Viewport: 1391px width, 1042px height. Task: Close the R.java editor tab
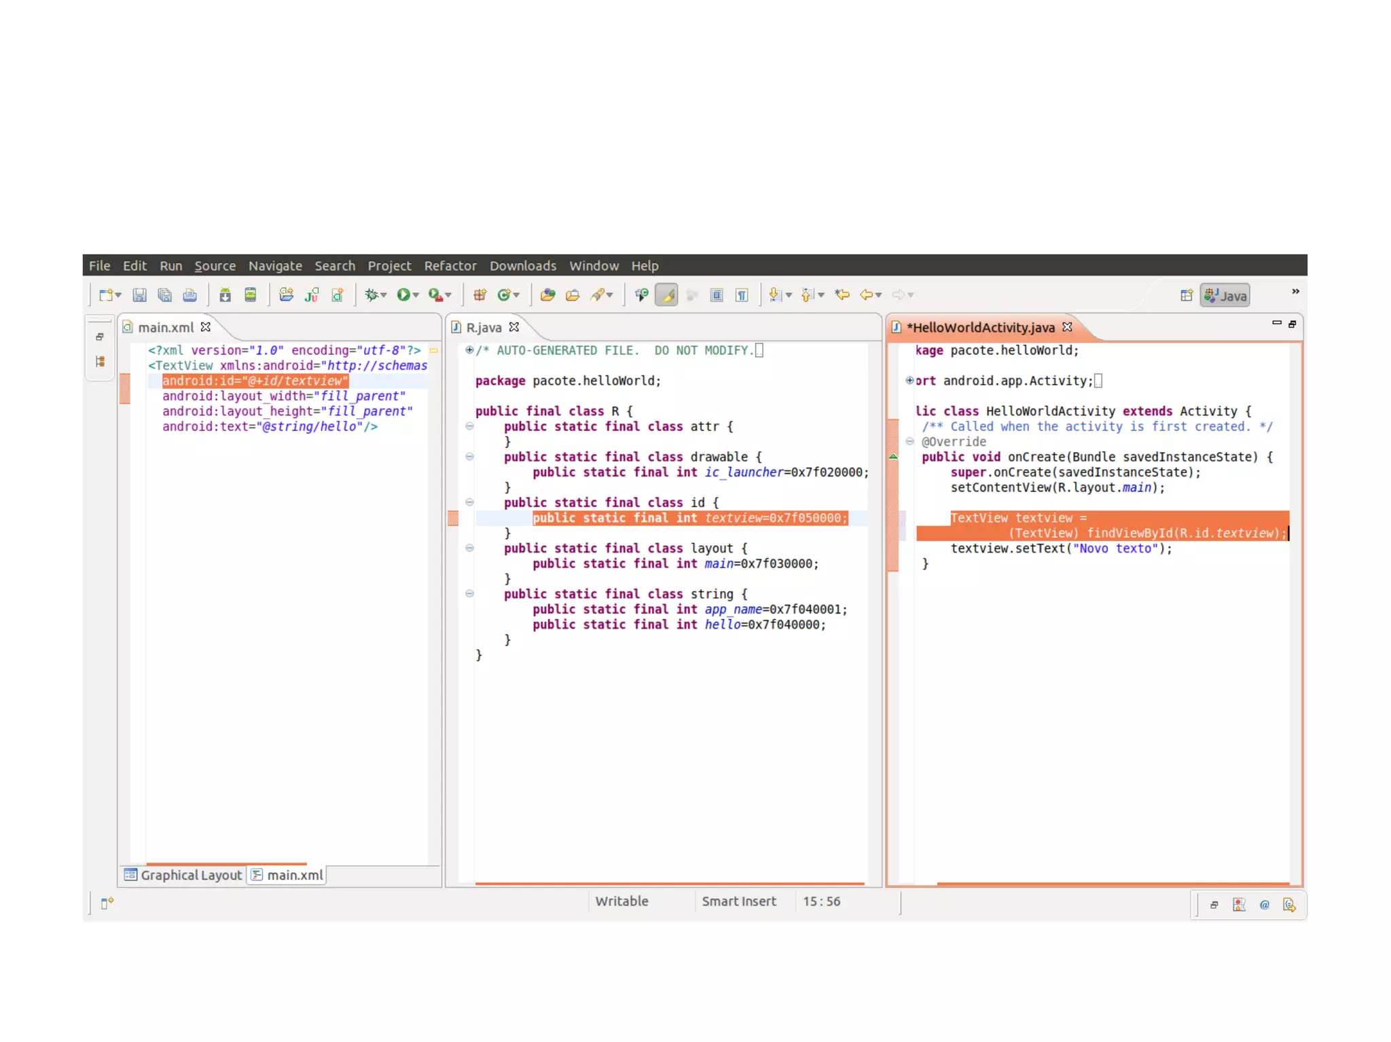[x=514, y=327]
